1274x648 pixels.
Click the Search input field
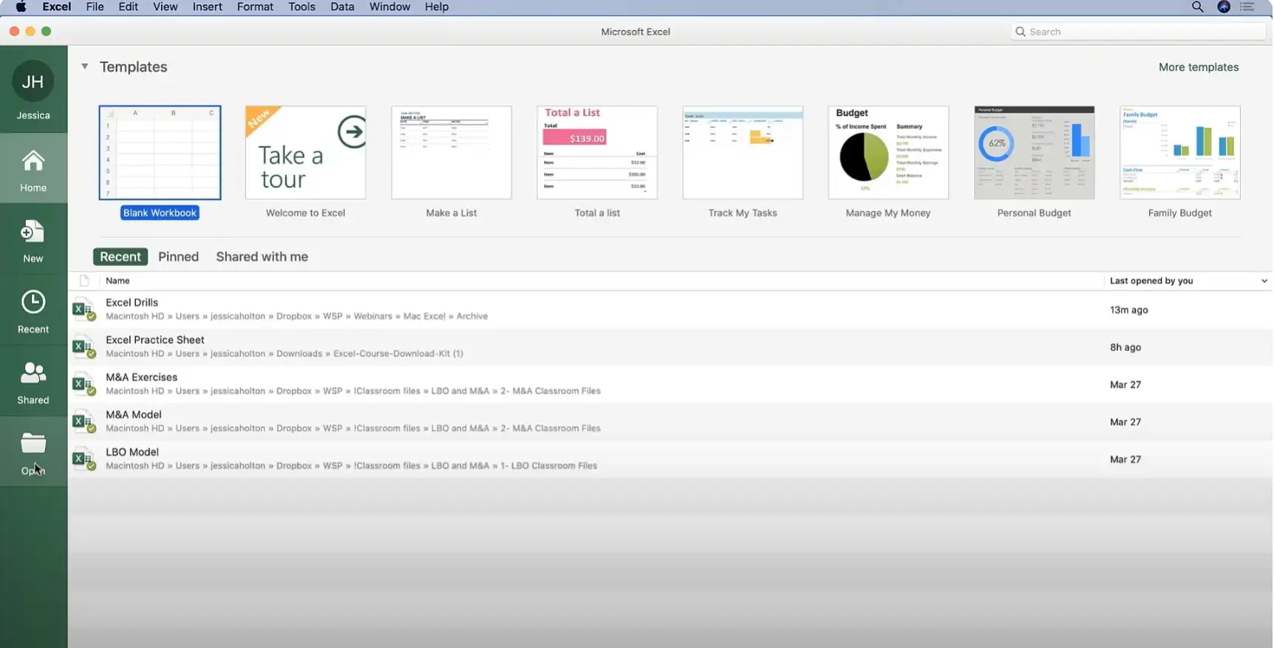pyautogui.click(x=1142, y=32)
